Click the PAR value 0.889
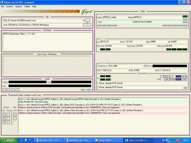This screenshot has width=191, height=143. tap(144, 70)
